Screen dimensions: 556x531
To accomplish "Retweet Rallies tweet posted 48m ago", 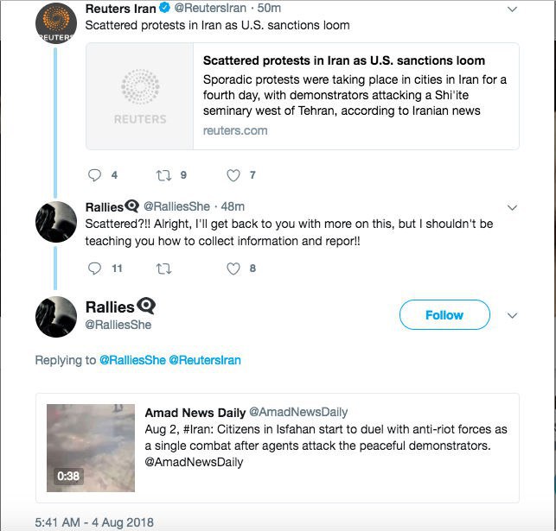I will pos(163,269).
